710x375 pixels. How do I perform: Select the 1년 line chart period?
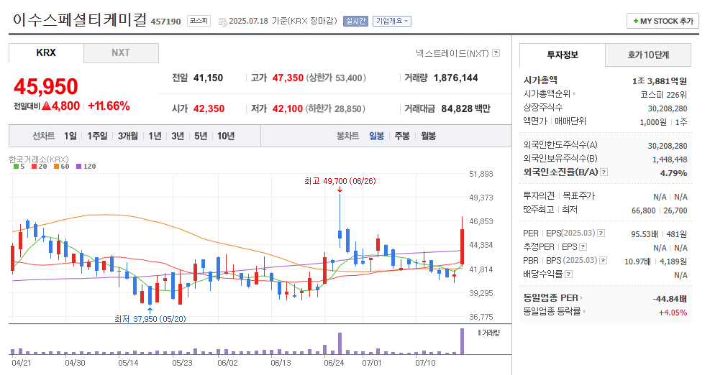tap(155, 136)
